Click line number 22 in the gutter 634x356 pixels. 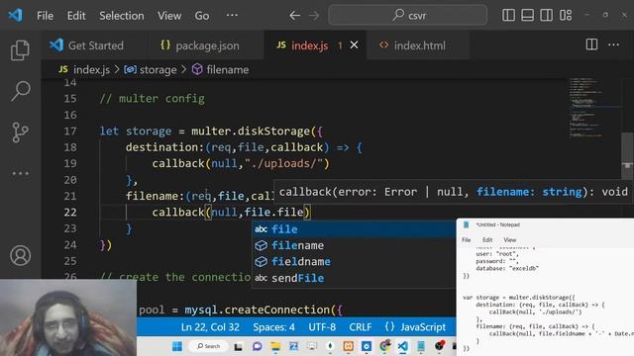70,213
